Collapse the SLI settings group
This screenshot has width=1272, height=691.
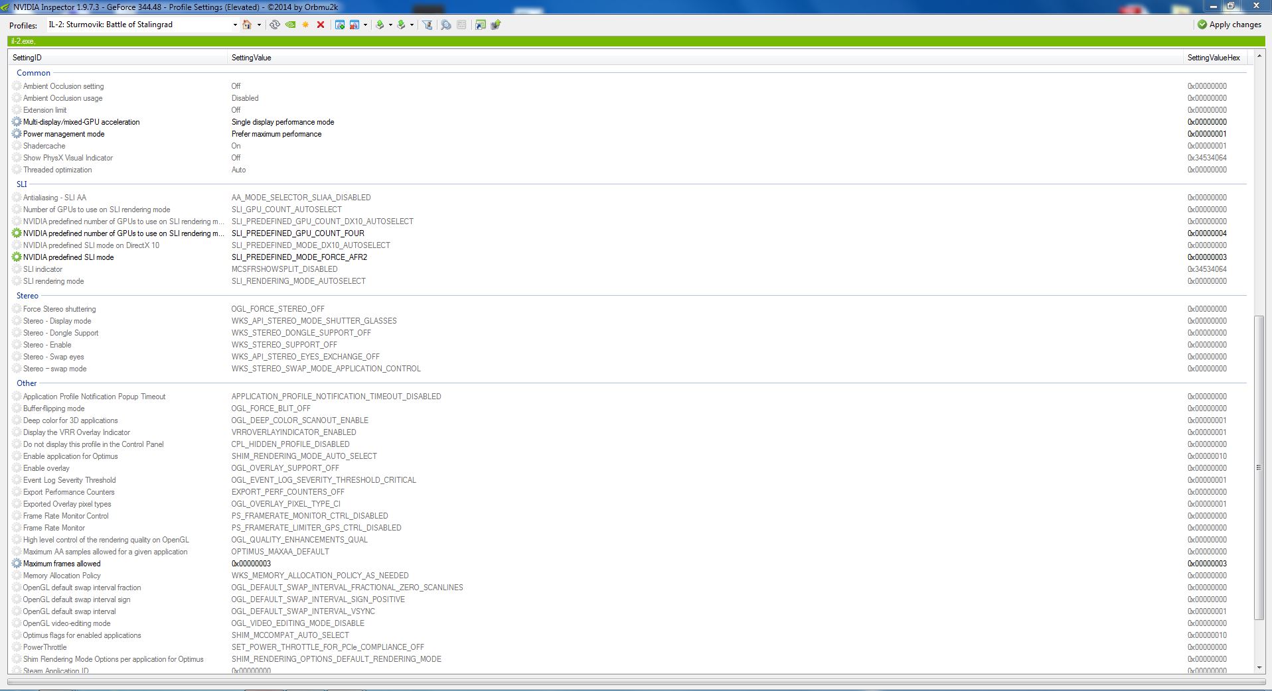(x=22, y=184)
